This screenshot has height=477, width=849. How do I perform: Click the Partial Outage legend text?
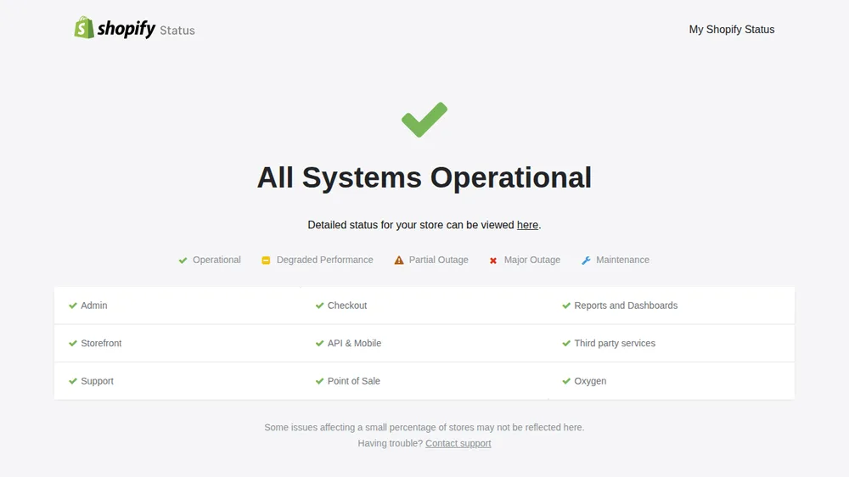click(439, 260)
